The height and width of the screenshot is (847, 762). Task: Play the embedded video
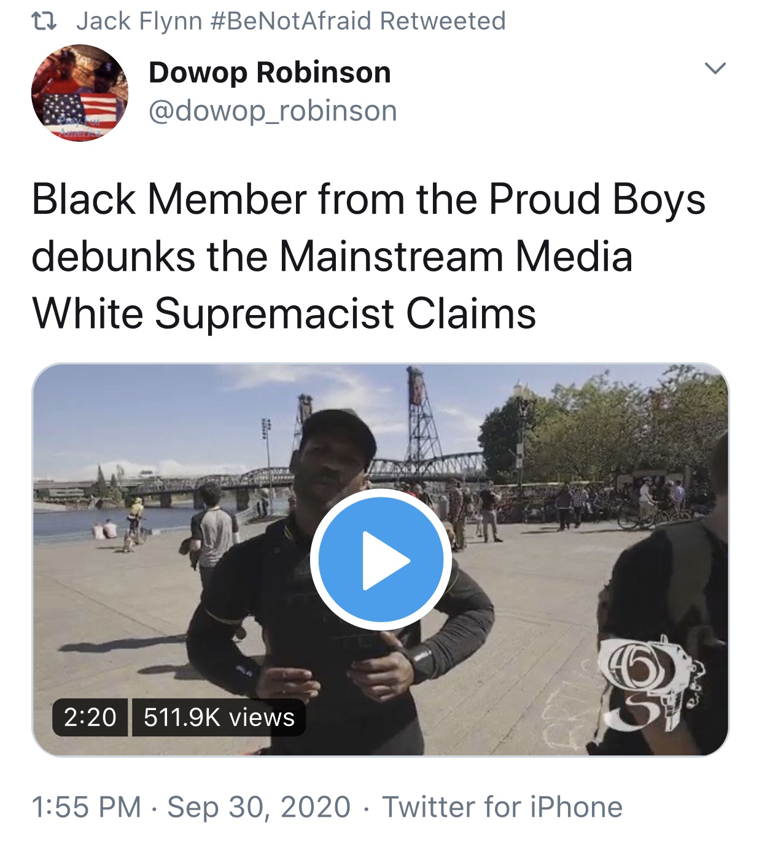coord(381,560)
